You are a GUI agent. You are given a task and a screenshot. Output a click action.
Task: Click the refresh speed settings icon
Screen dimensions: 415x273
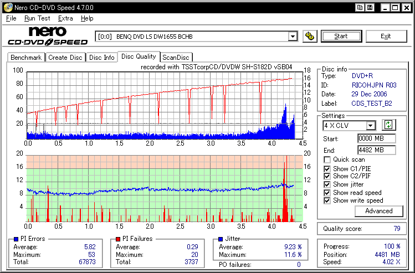(x=388, y=125)
